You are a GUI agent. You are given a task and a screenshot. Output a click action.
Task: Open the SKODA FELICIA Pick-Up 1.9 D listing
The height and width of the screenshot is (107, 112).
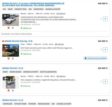pyautogui.click(x=18, y=41)
